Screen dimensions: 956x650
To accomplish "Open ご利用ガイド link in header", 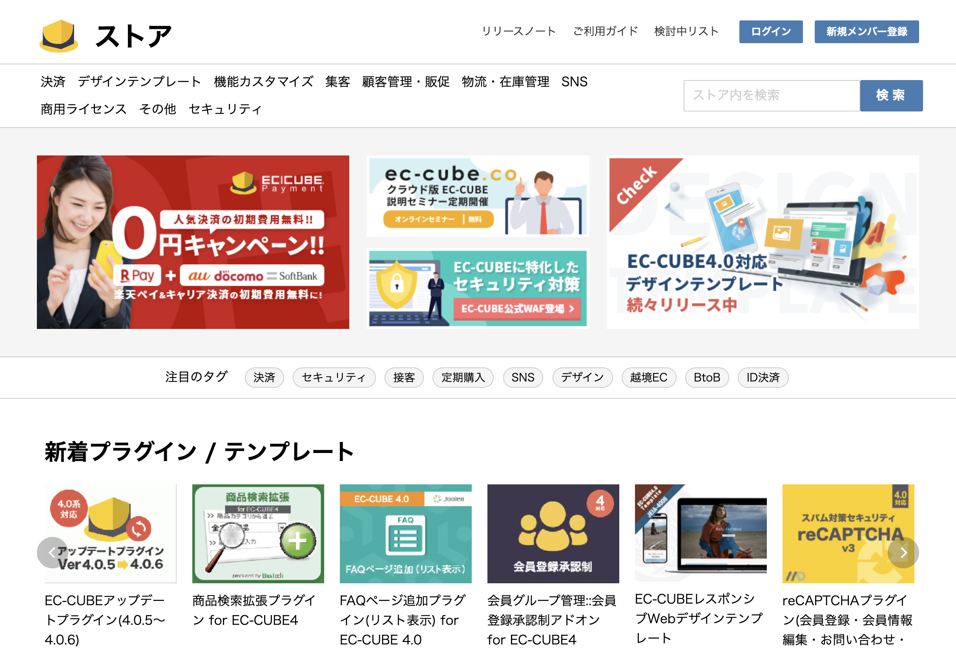I will pos(606,31).
